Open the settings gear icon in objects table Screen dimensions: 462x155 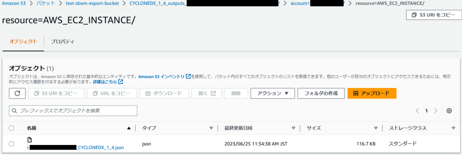point(449,111)
